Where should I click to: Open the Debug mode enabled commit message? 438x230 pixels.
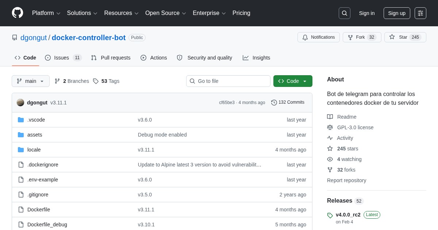pyautogui.click(x=162, y=135)
